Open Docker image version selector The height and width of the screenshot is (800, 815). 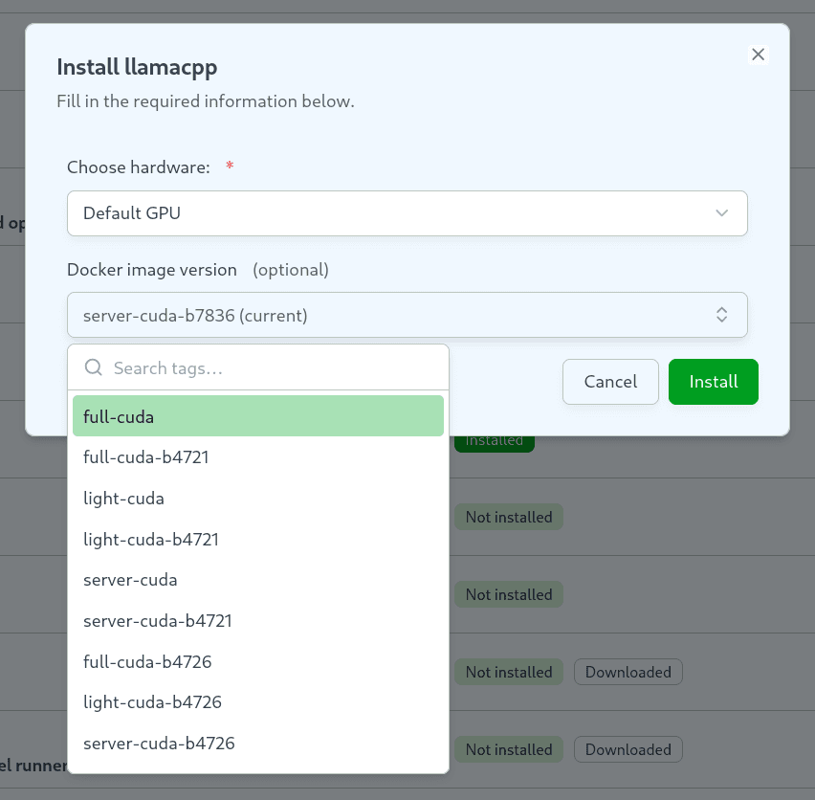pyautogui.click(x=407, y=315)
